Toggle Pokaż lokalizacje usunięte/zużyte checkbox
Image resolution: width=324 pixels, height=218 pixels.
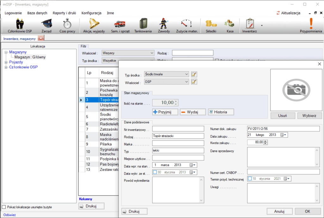[x=4, y=207]
